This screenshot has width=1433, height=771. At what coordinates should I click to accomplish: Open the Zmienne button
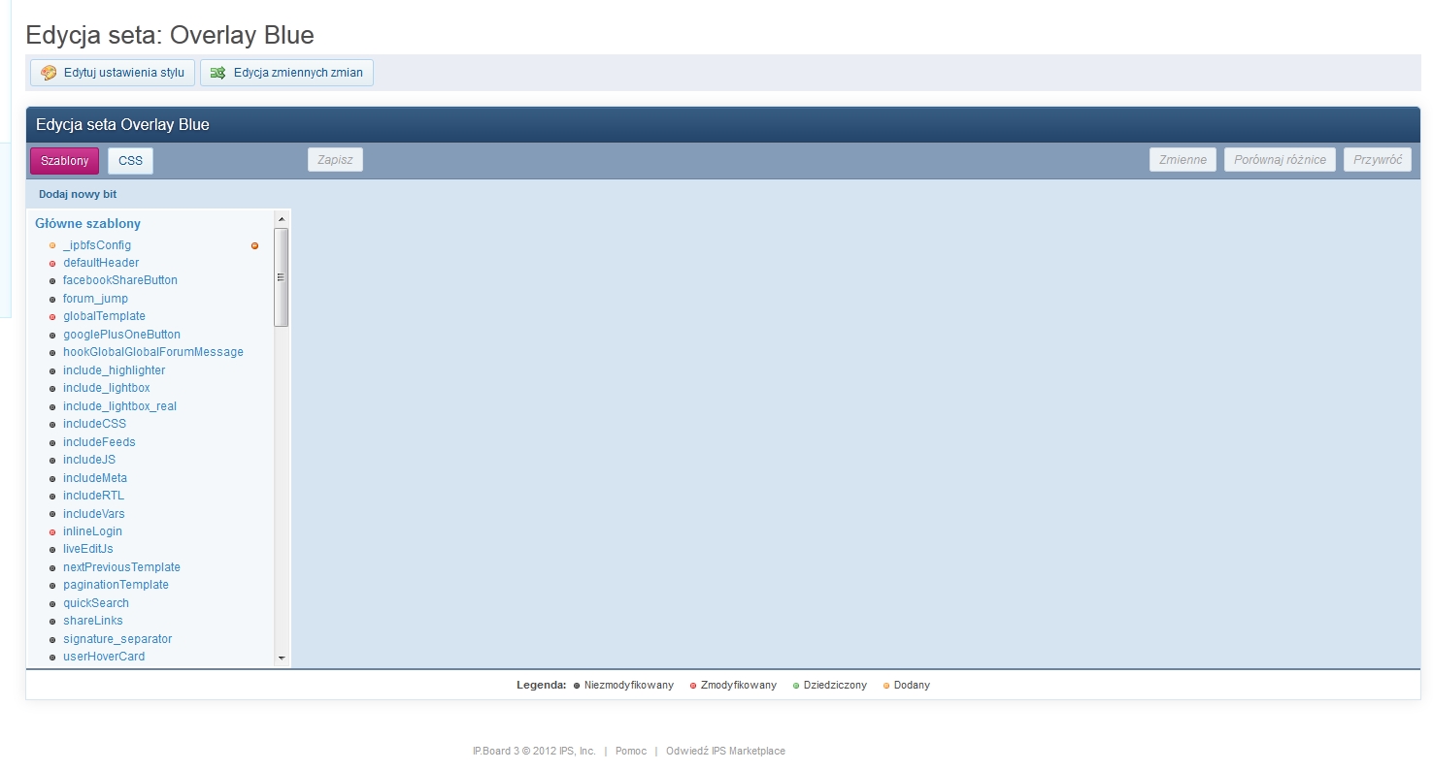1183,160
